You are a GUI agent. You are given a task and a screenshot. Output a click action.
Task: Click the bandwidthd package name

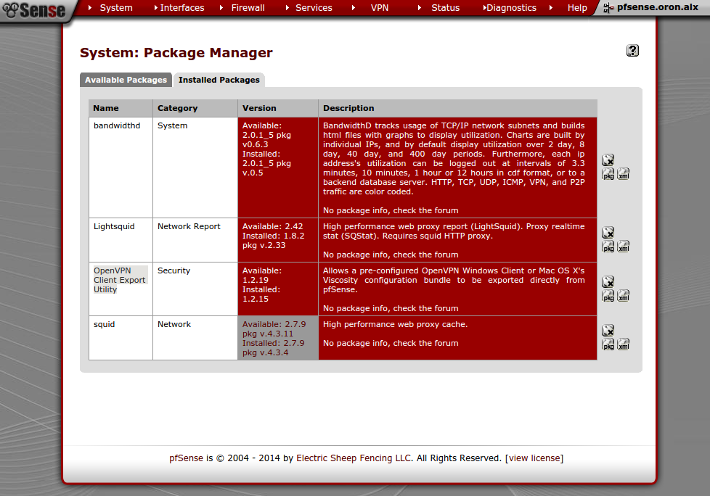click(x=117, y=125)
